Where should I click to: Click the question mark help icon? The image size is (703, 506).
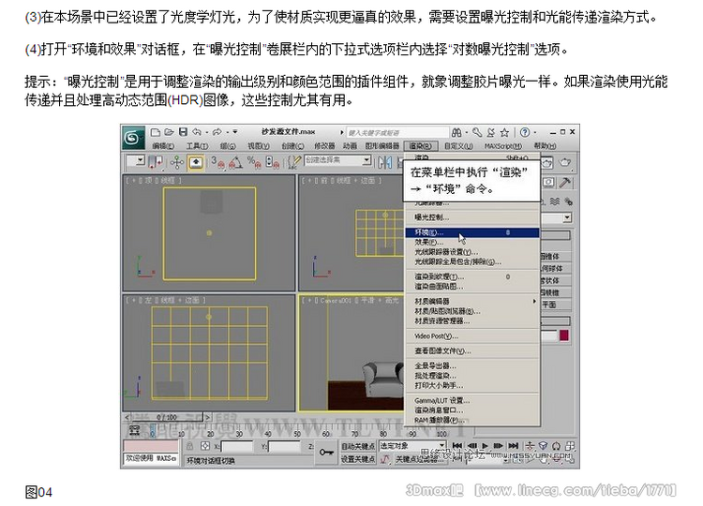tap(525, 132)
